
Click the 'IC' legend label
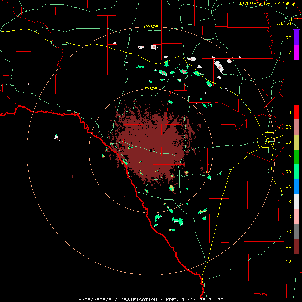(x=288, y=217)
